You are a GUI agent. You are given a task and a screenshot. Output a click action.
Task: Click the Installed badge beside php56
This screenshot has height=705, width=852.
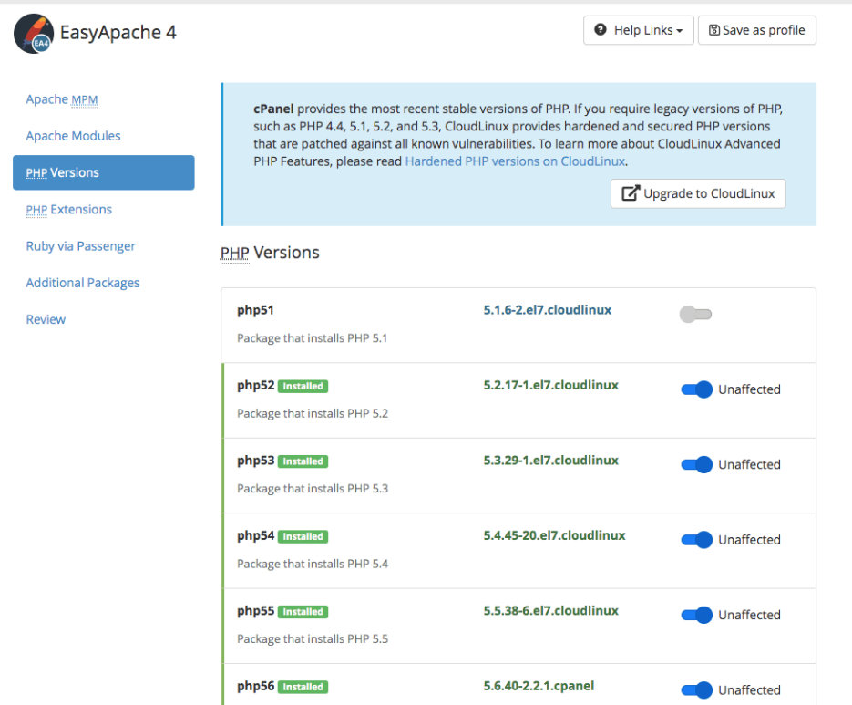tap(303, 687)
